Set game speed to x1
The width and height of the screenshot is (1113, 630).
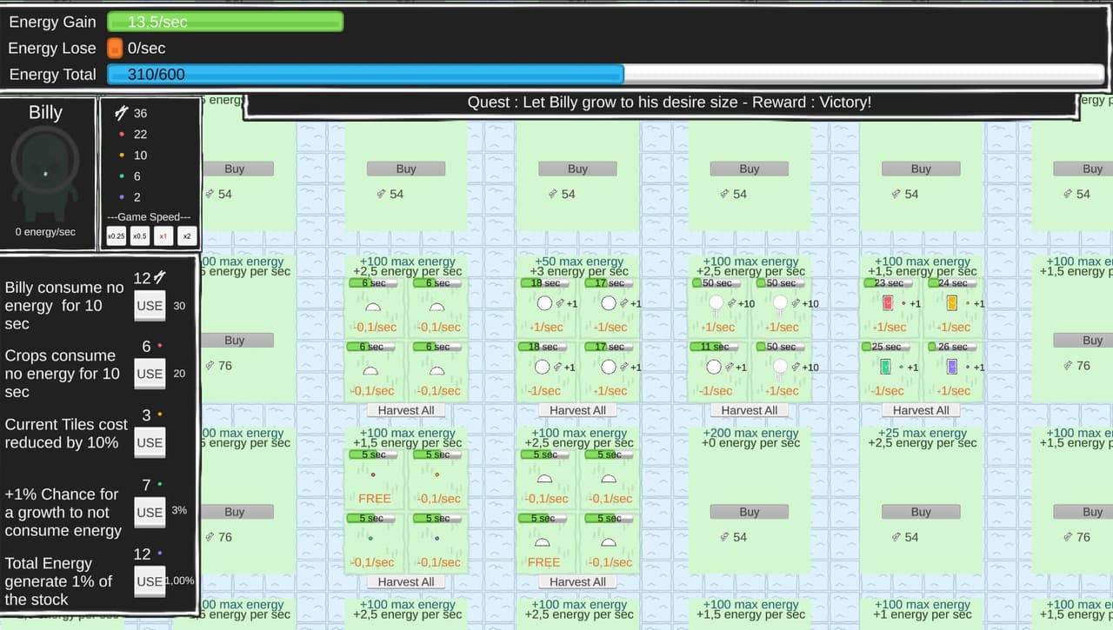point(163,235)
